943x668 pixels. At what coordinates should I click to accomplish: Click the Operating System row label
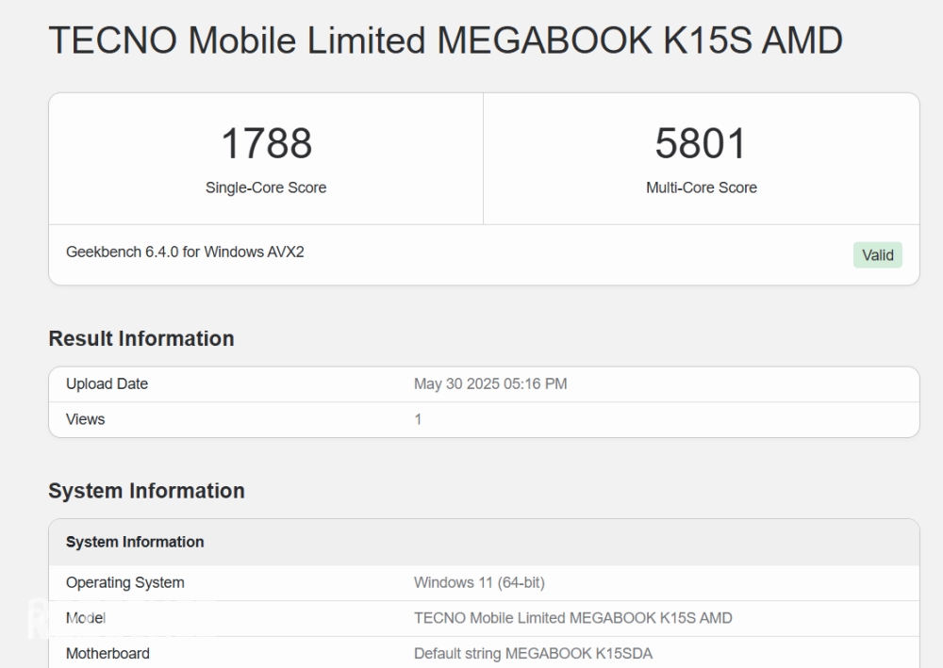click(x=125, y=582)
